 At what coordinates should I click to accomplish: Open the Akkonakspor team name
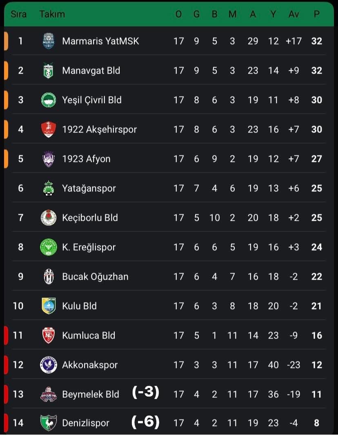click(x=90, y=365)
